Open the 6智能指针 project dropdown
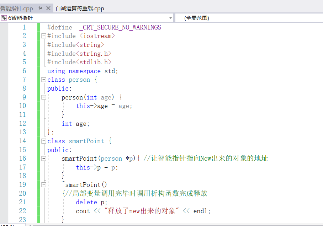The height and width of the screenshot is (226, 323). (170, 18)
